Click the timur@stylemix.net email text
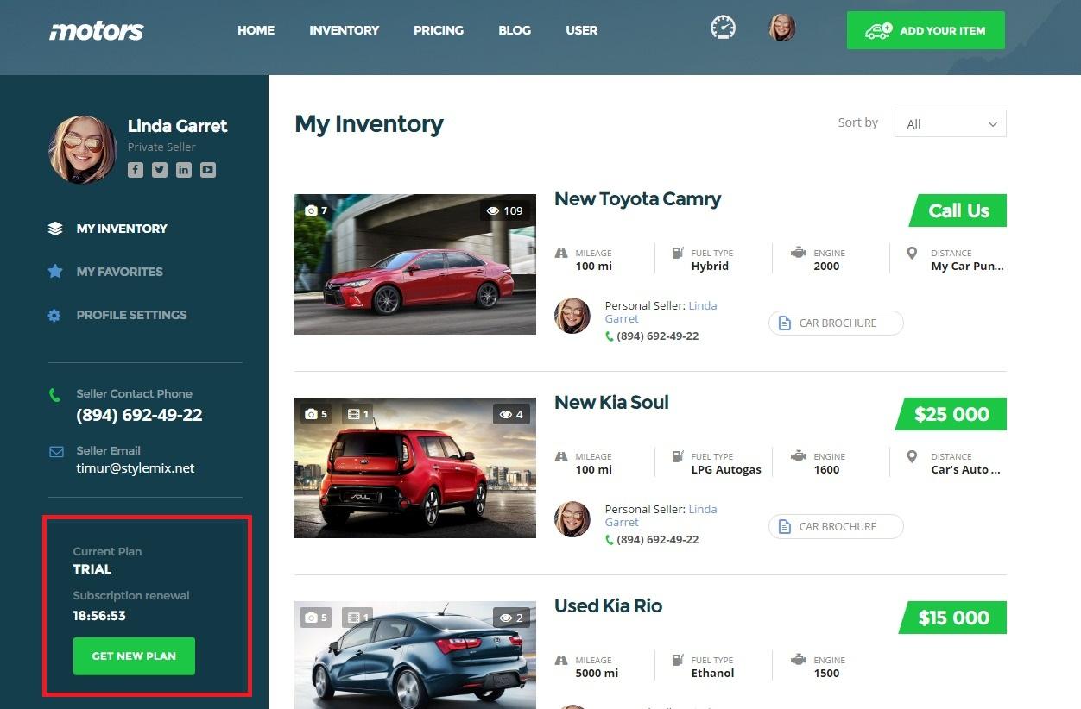The height and width of the screenshot is (709, 1081). (x=136, y=468)
